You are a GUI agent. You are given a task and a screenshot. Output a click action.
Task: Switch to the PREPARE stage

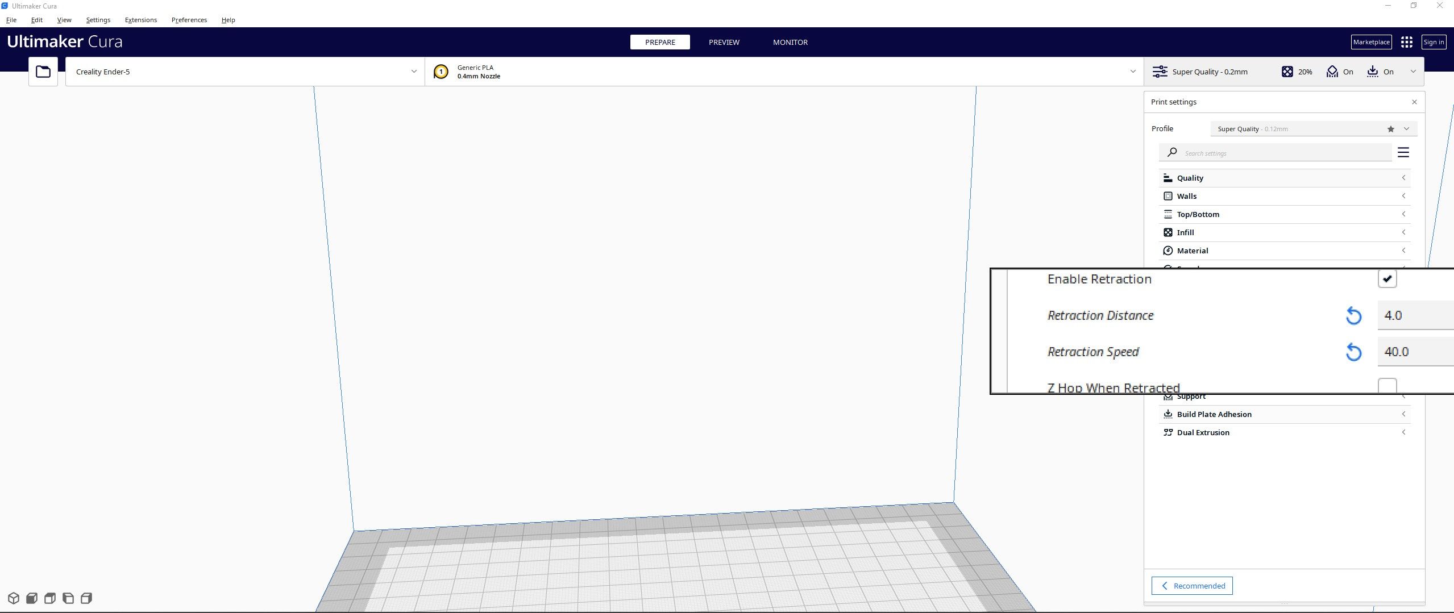pyautogui.click(x=660, y=42)
